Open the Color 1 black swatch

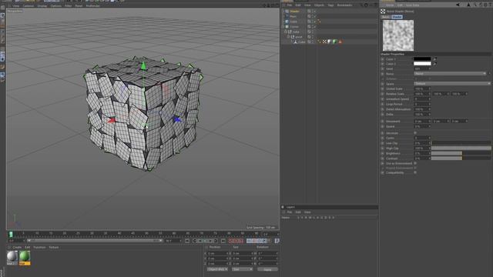point(422,58)
